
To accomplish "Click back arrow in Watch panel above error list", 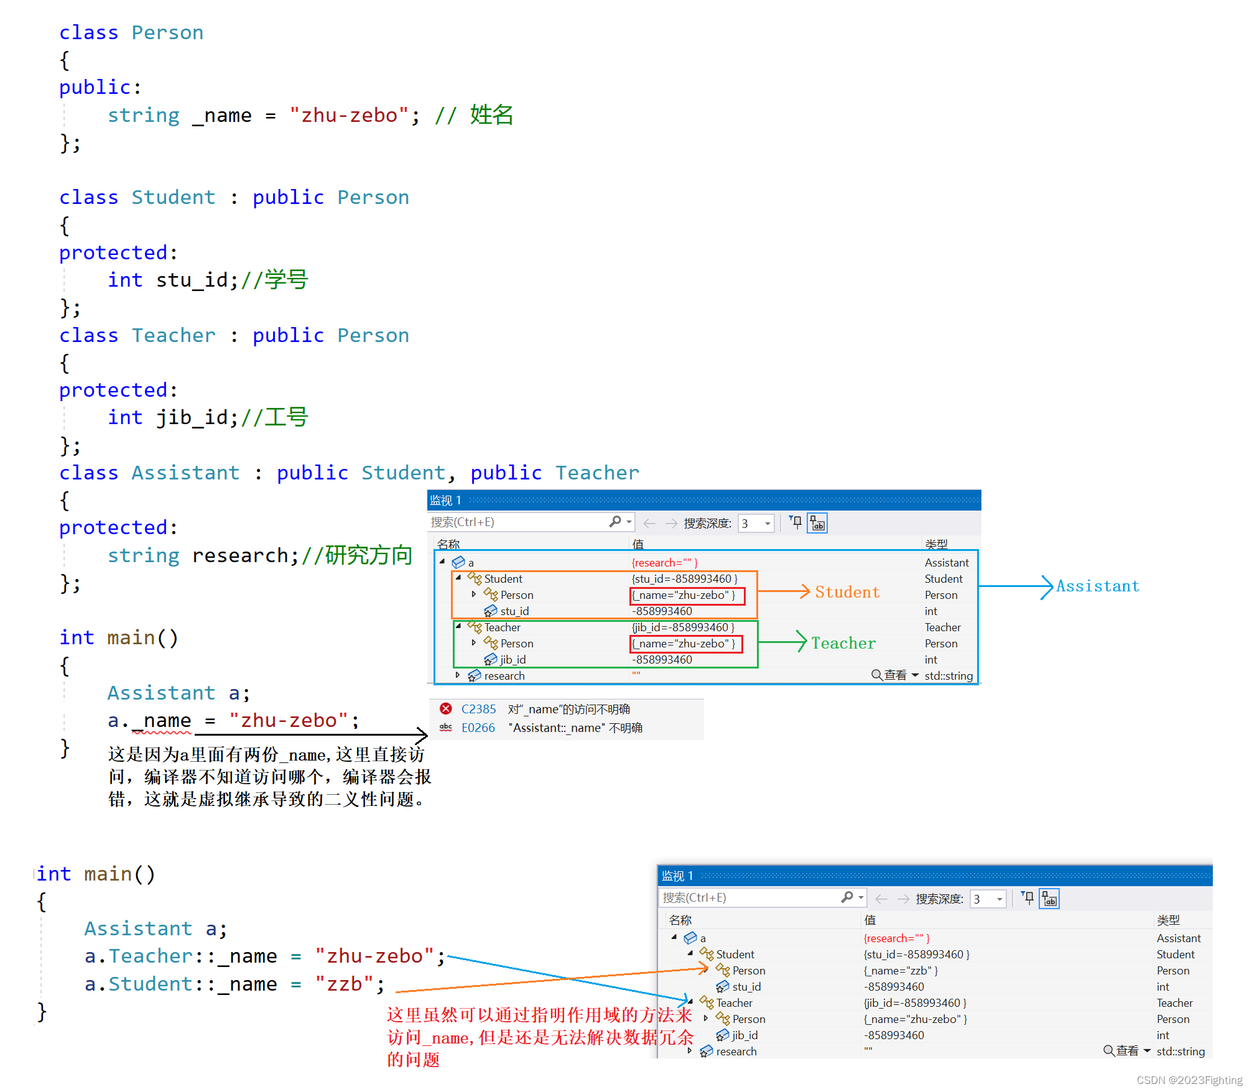I will point(649,524).
